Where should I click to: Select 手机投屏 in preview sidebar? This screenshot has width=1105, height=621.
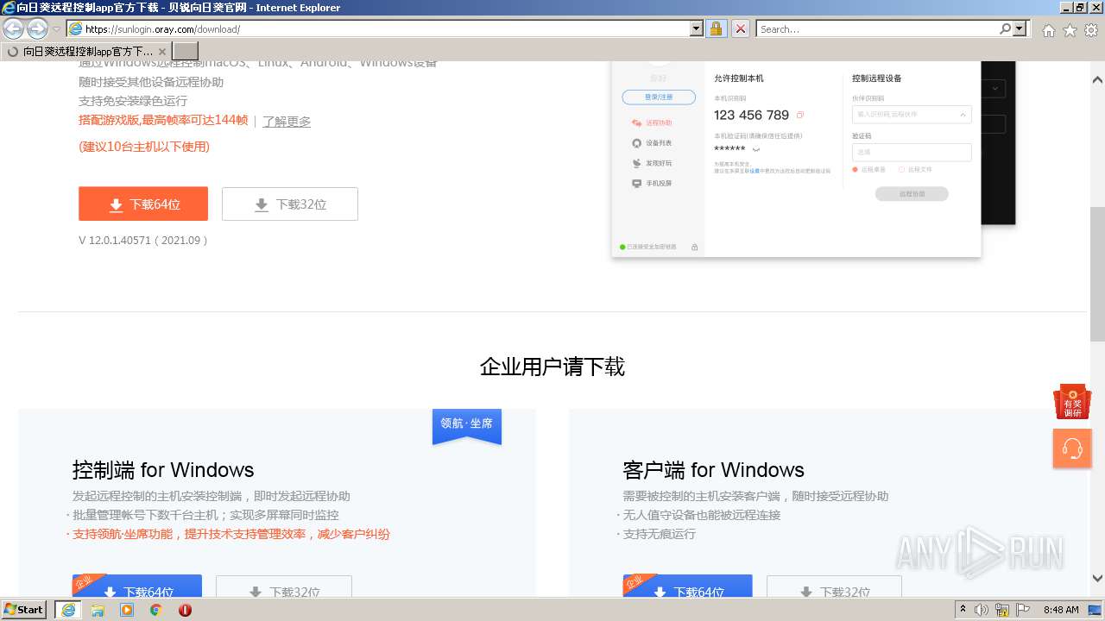[653, 184]
